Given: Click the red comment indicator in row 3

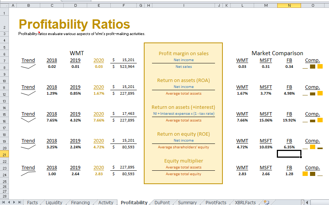Looking at the screenshot, I should (39, 32).
